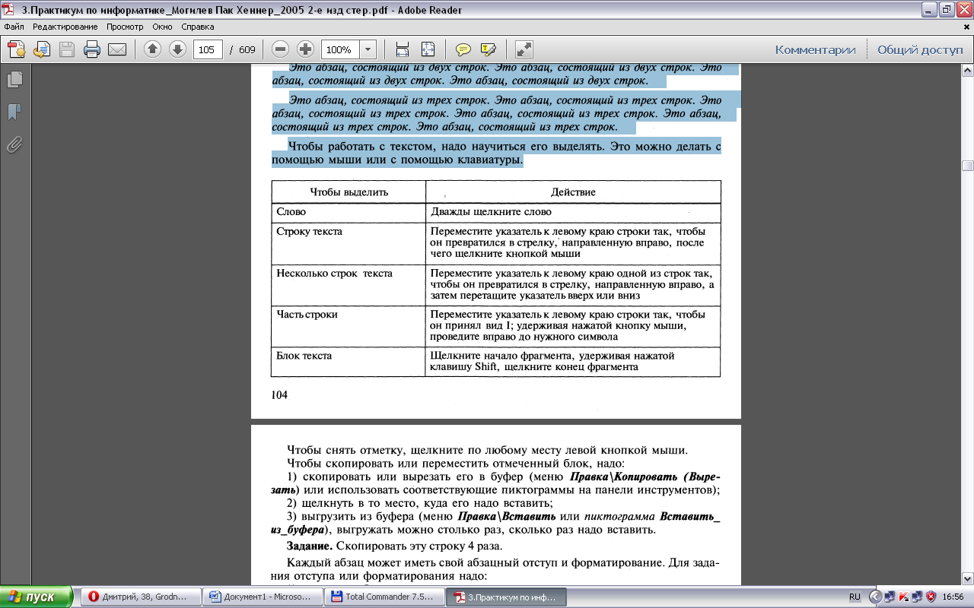Viewport: 974px width, 608px height.
Task: Zoom out with the minus button
Action: tap(280, 49)
